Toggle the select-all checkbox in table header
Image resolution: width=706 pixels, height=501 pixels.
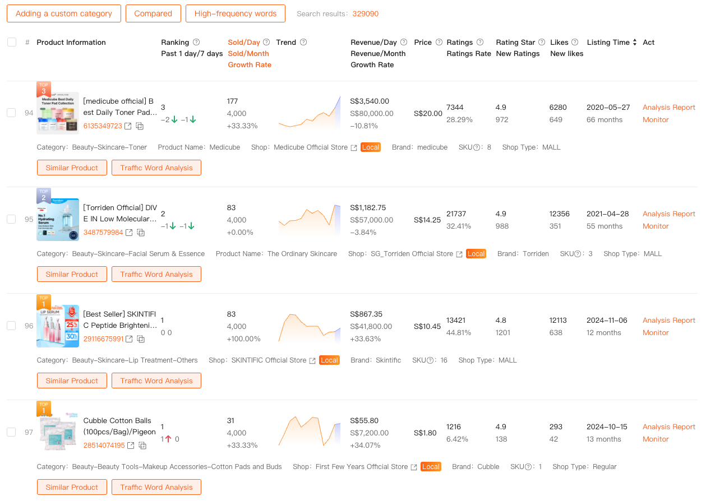[x=12, y=43]
